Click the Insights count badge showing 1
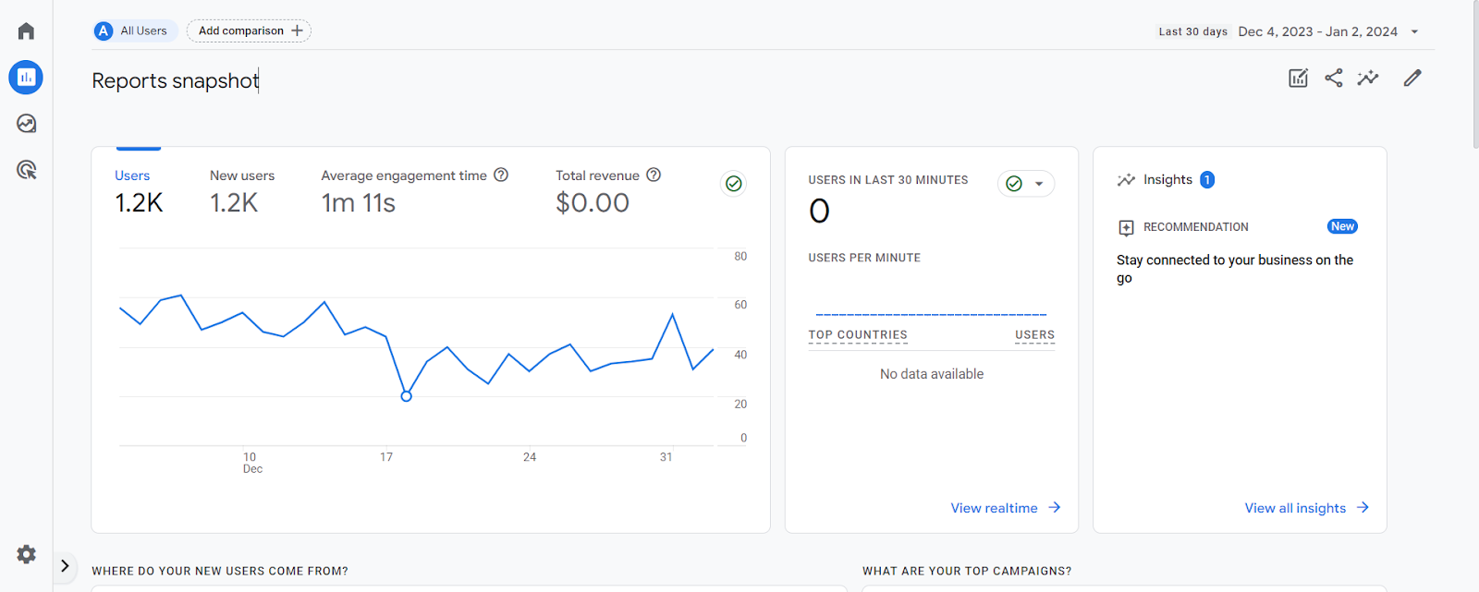Image resolution: width=1479 pixels, height=592 pixels. click(1207, 180)
